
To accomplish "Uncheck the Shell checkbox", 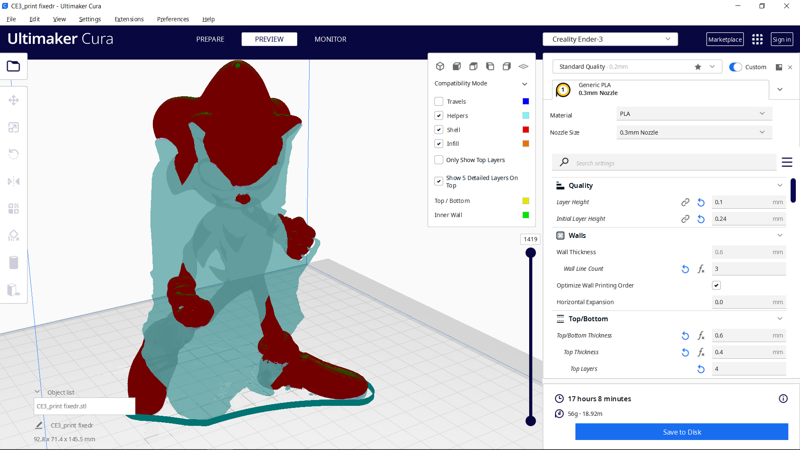I will 439,130.
